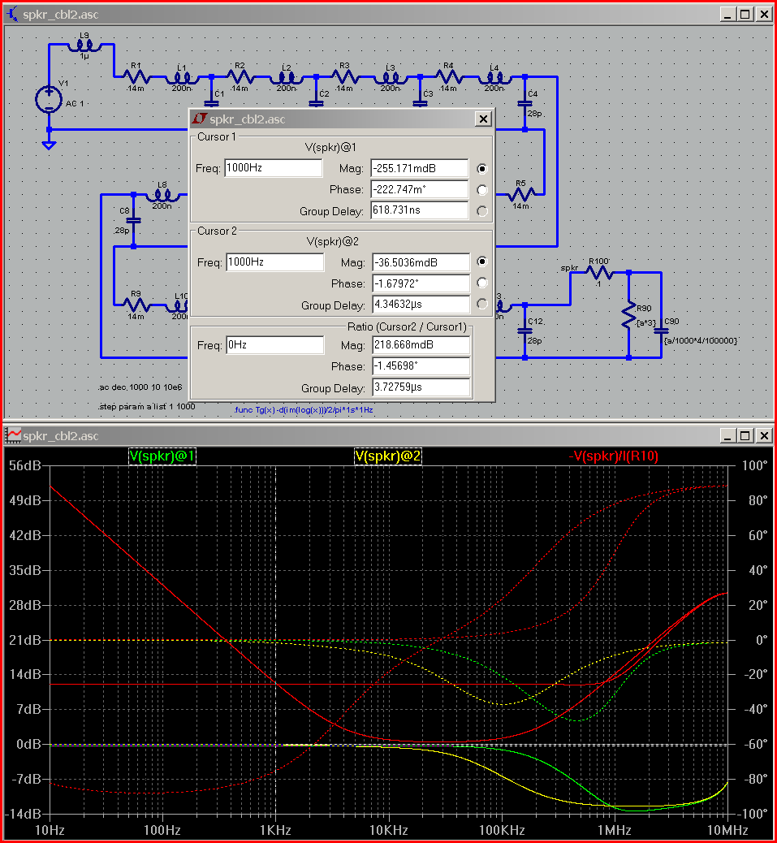Click Ratio Mag 218.668mdB field

[x=421, y=344]
